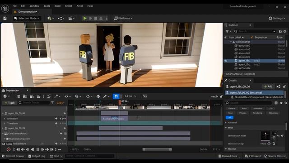This screenshot has height=163, width=289.
Task: Open Details panel settings gear
Action: tap(286, 103)
